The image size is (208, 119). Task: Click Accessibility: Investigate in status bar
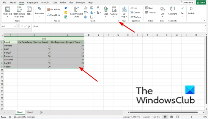point(24,117)
